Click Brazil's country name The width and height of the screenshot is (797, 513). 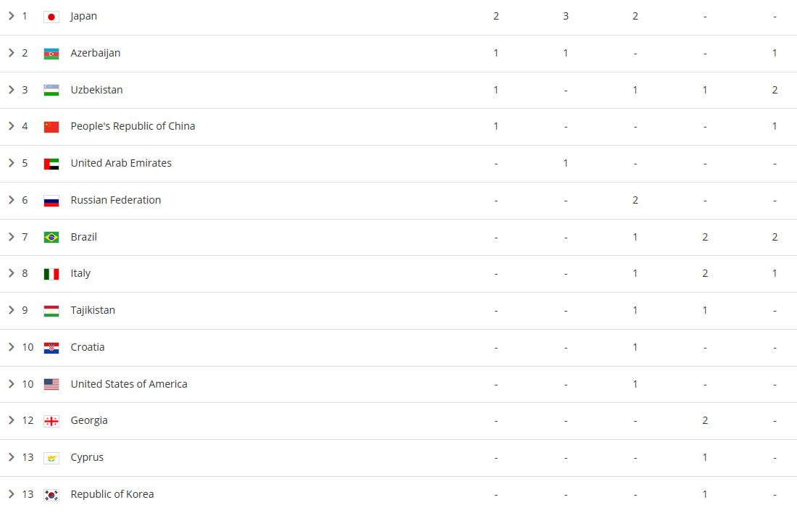pos(83,237)
